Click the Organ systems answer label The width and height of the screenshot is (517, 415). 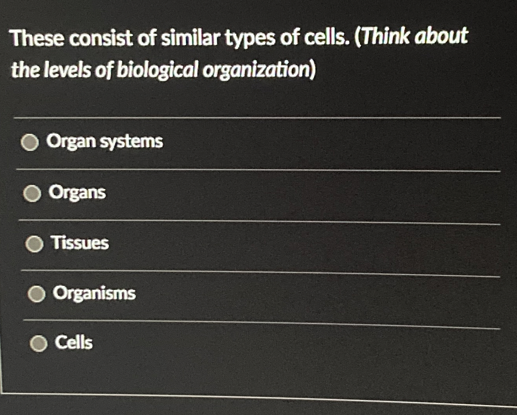click(104, 142)
